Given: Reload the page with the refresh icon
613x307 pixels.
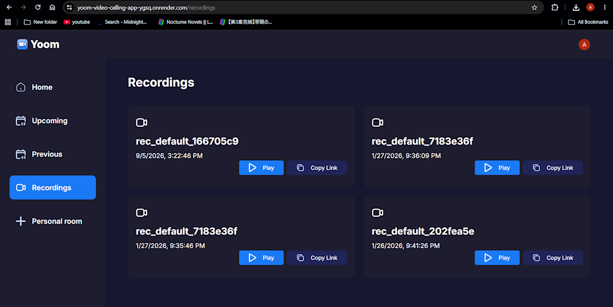Looking at the screenshot, I should click(x=38, y=7).
